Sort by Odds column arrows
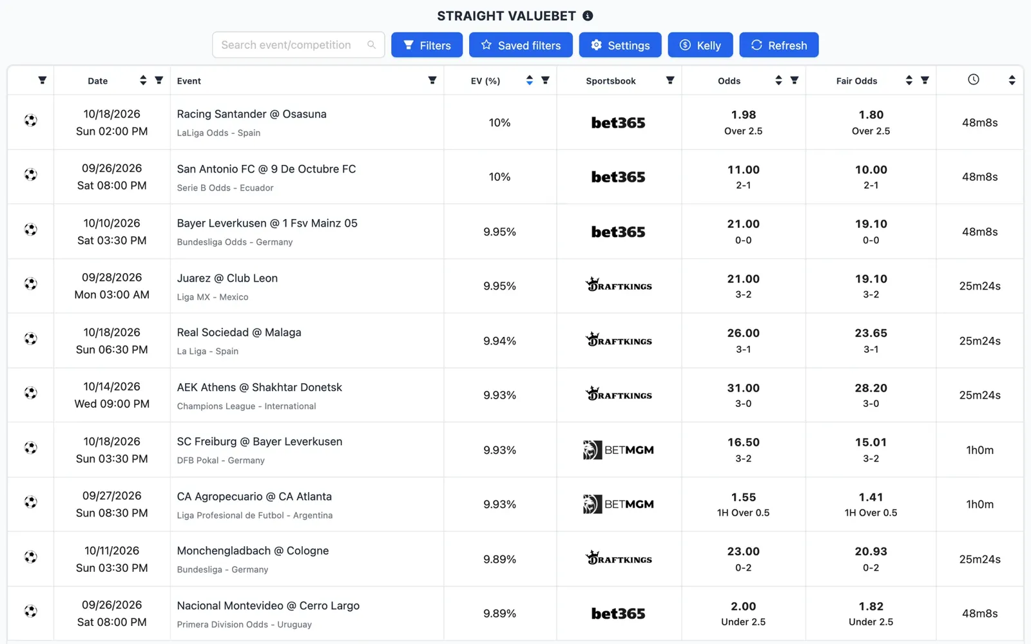The image size is (1031, 644). [779, 80]
